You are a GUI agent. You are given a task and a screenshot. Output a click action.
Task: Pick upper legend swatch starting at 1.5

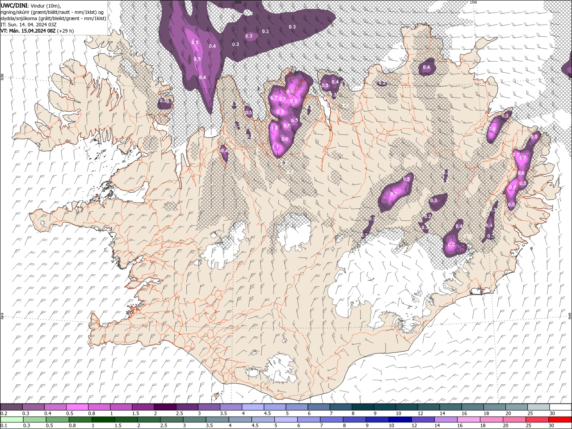pyautogui.click(x=143, y=407)
